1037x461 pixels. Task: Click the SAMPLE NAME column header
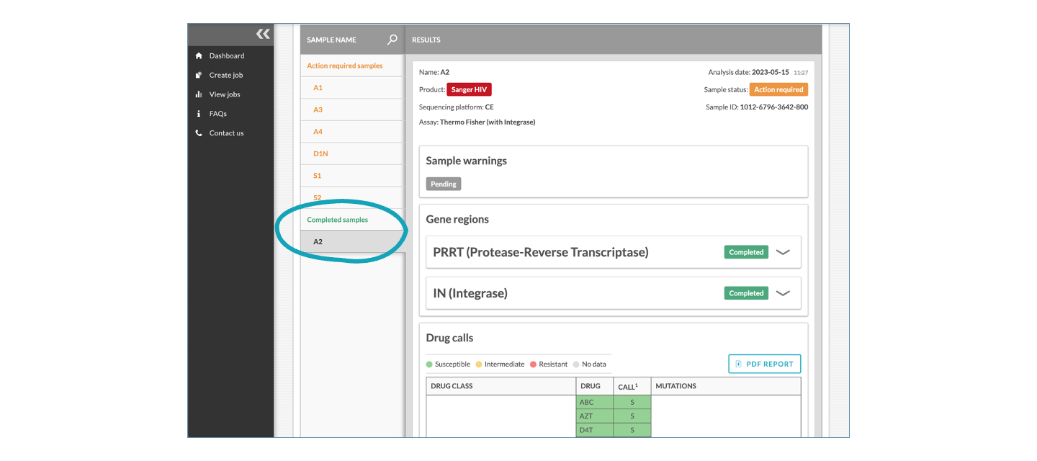point(331,40)
